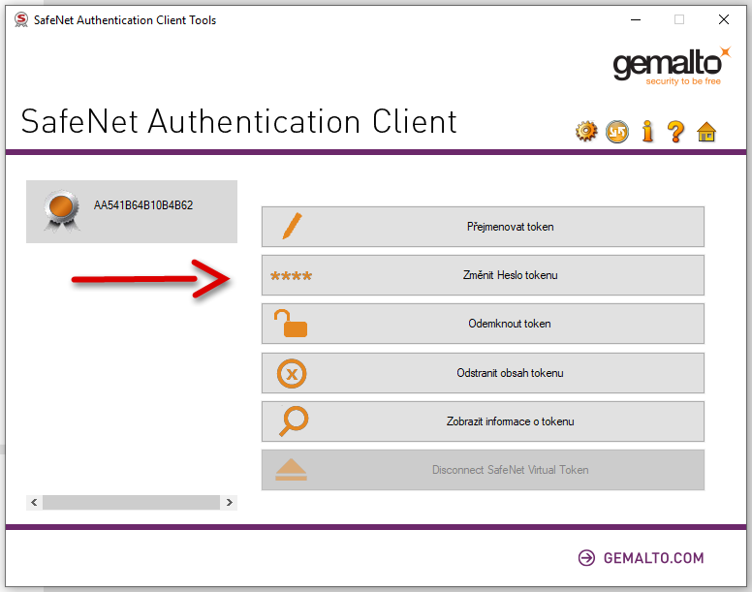Image resolution: width=752 pixels, height=592 pixels.
Task: Click Odemknout token button
Action: (483, 324)
